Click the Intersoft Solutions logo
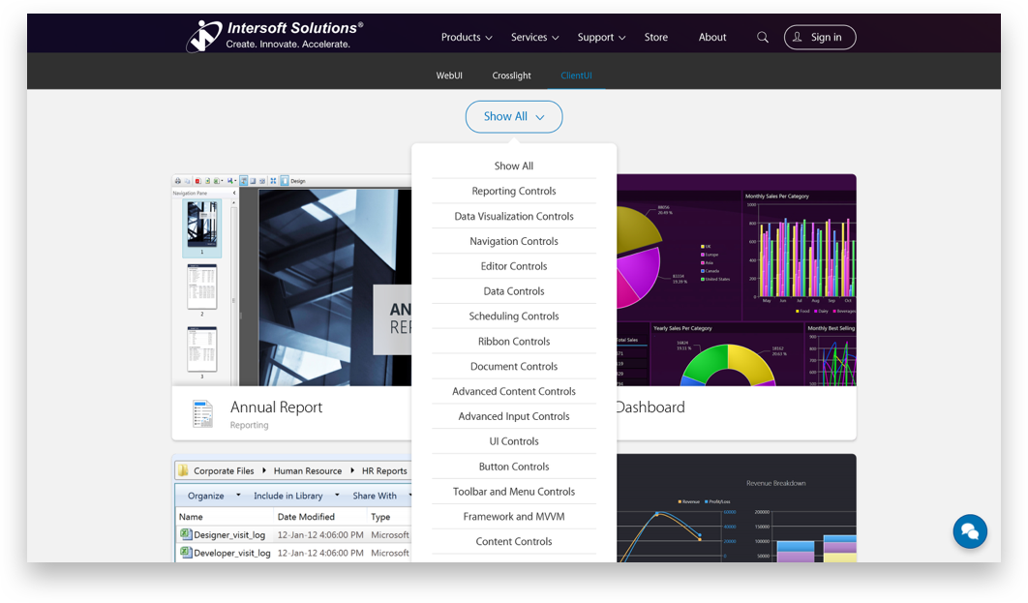The height and width of the screenshot is (603, 1028). tap(275, 36)
